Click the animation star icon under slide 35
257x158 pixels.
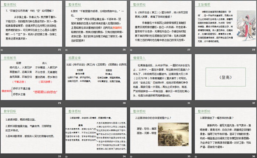(x=131, y=157)
